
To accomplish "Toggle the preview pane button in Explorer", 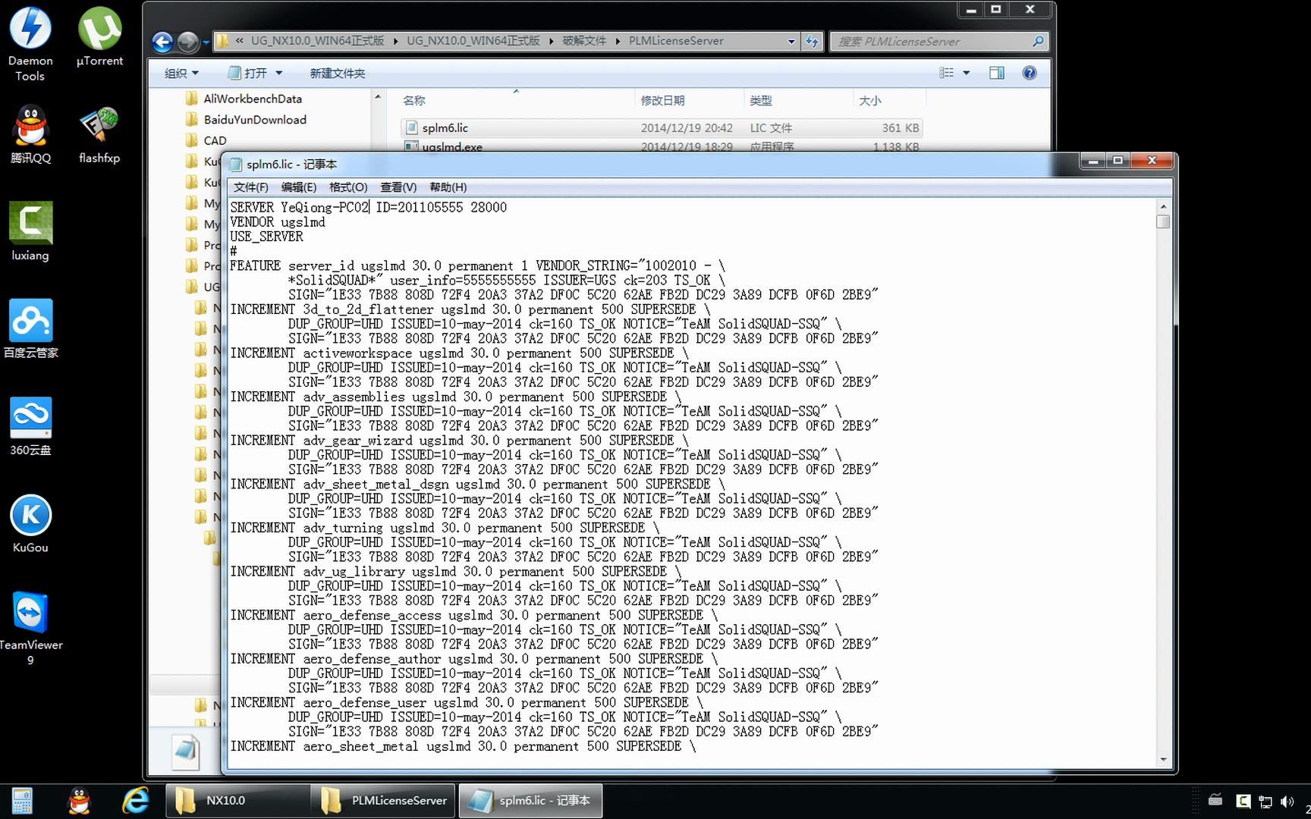I will tap(996, 73).
